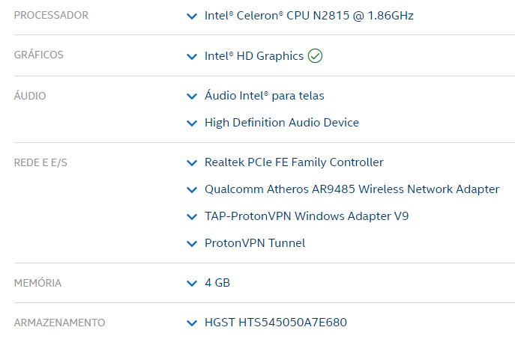Expand the ProtonVPN Tunnel chevron
Image resolution: width=515 pixels, height=342 pixels.
pos(192,243)
